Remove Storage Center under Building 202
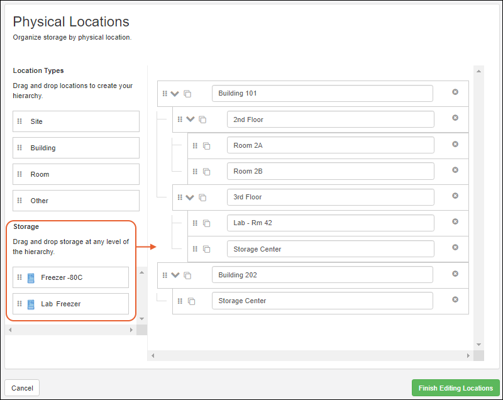 coord(455,300)
